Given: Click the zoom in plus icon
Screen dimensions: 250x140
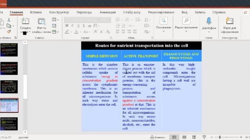Looking at the screenshot, I should 241,137.
